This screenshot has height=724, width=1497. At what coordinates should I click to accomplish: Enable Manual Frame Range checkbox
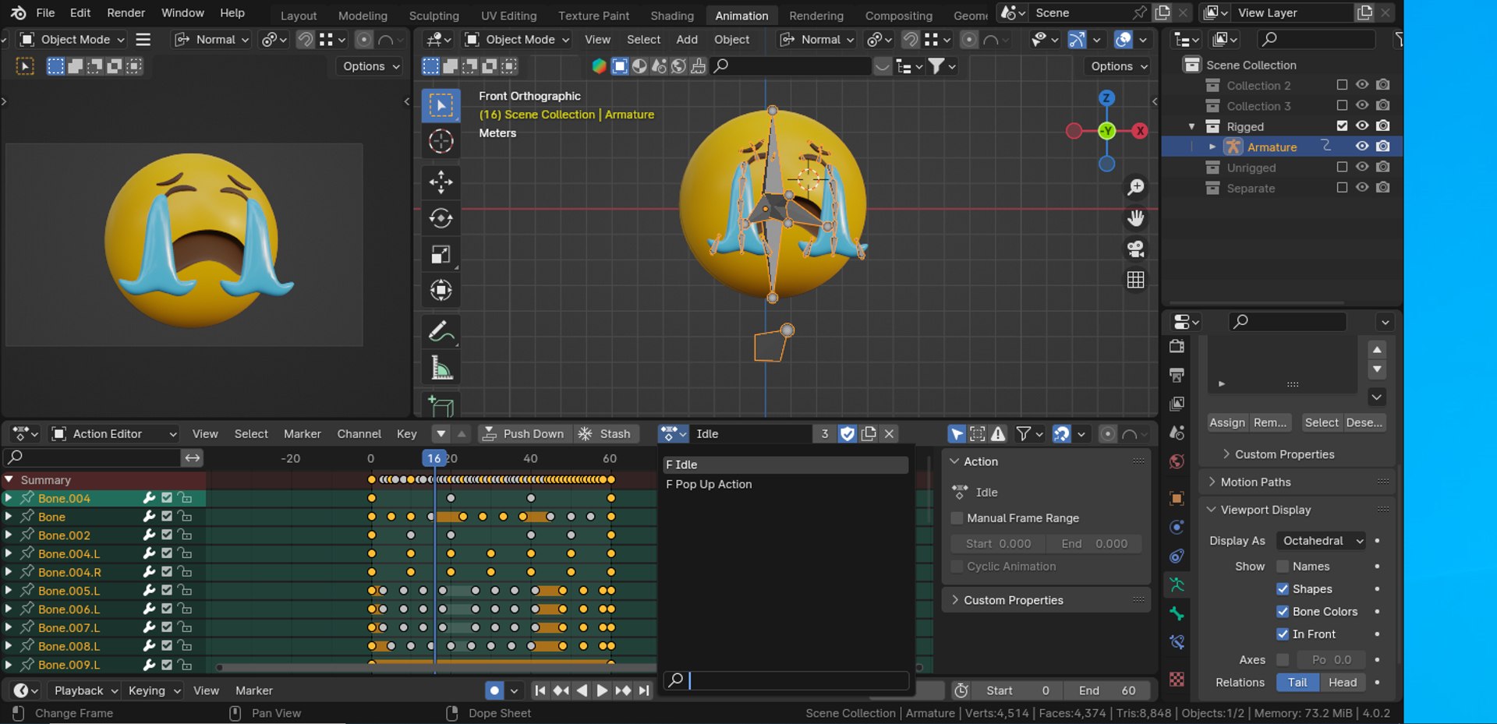pyautogui.click(x=957, y=518)
